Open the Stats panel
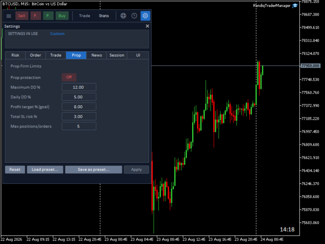Viewport: 325px width, 244px height. (x=104, y=16)
